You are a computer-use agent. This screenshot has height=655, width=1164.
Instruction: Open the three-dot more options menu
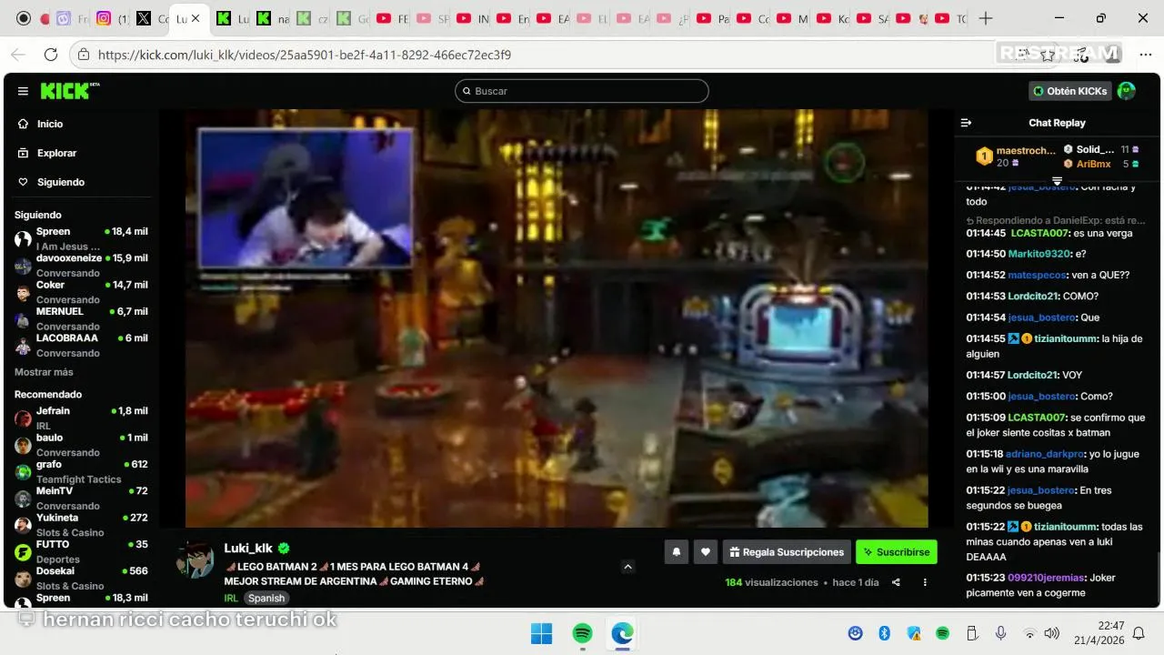click(925, 582)
